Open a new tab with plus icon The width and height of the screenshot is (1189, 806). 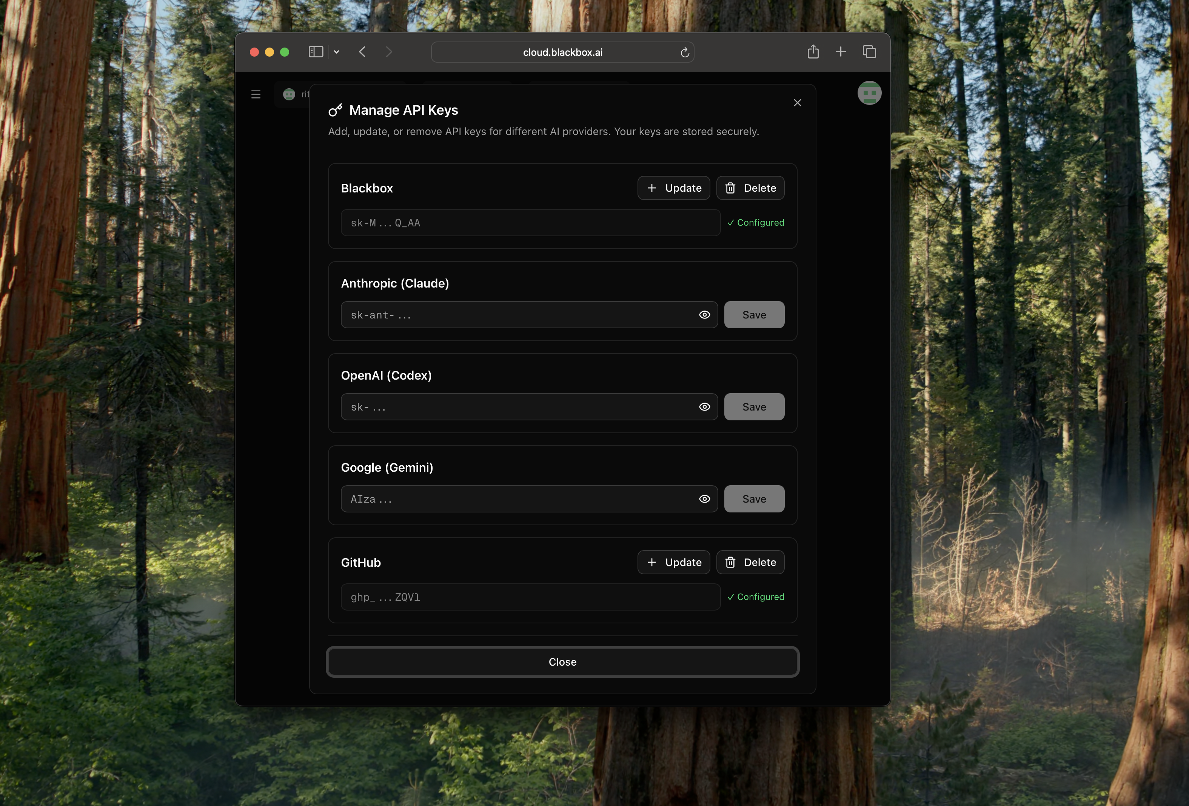coord(841,52)
